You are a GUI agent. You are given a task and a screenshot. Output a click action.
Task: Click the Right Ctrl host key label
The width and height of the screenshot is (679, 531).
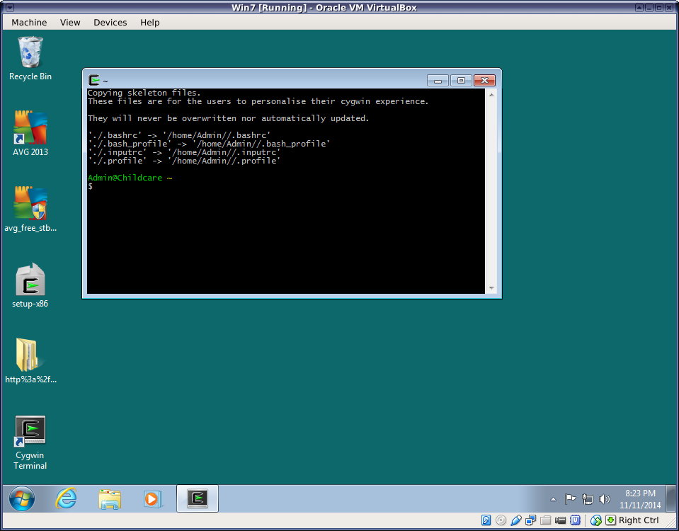639,520
